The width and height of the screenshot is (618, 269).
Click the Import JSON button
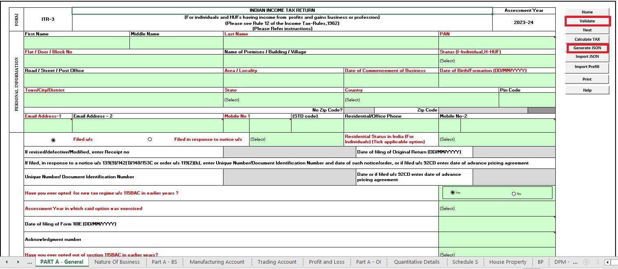[587, 57]
